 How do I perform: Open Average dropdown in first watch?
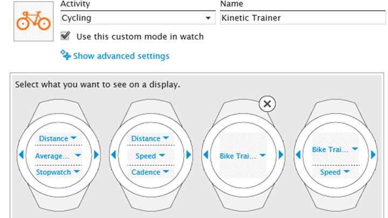[x=58, y=156]
